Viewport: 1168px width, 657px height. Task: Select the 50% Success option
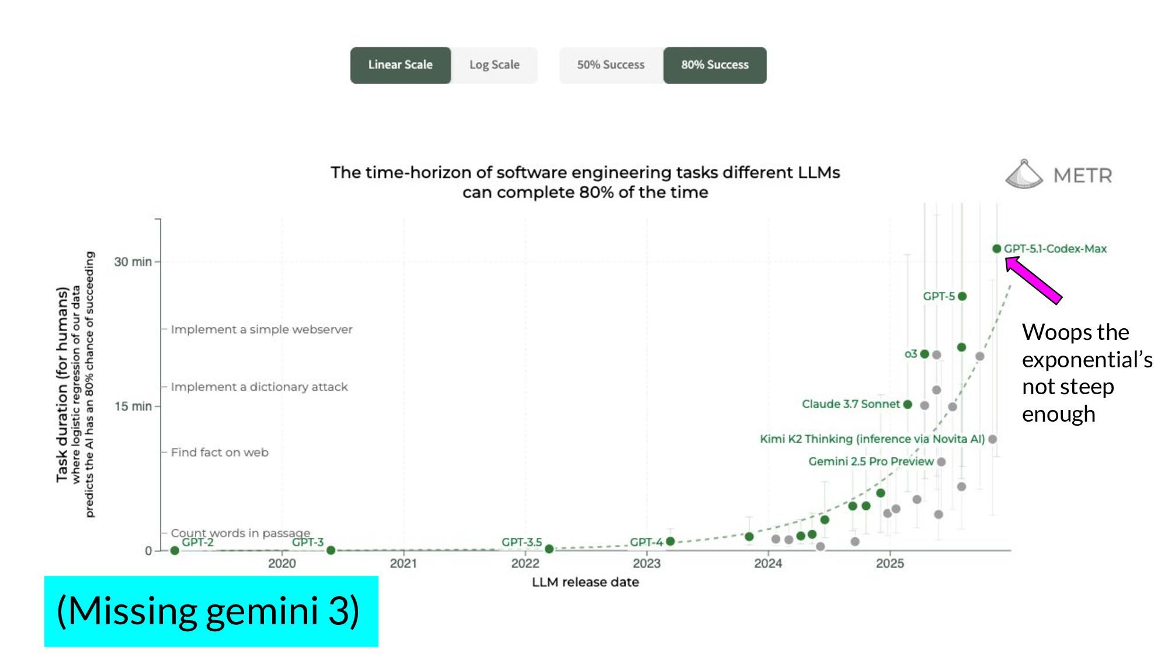pos(611,65)
